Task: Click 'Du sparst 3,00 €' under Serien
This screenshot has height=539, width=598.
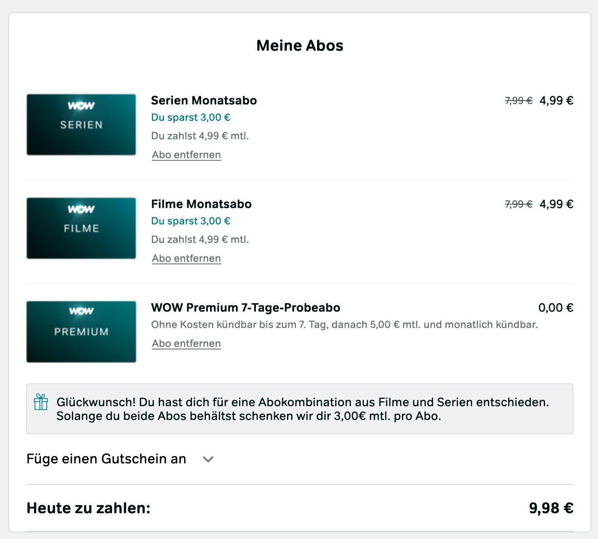Action: click(x=191, y=117)
